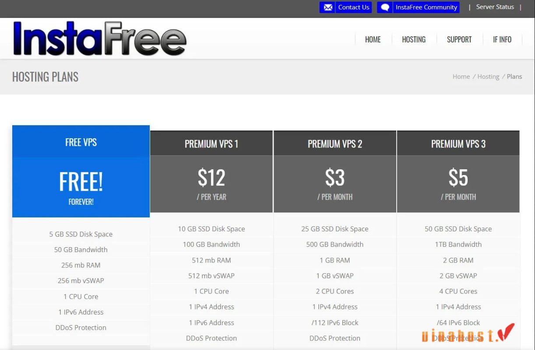The height and width of the screenshot is (350, 535).
Task: Open the HOME menu item
Action: (x=373, y=39)
